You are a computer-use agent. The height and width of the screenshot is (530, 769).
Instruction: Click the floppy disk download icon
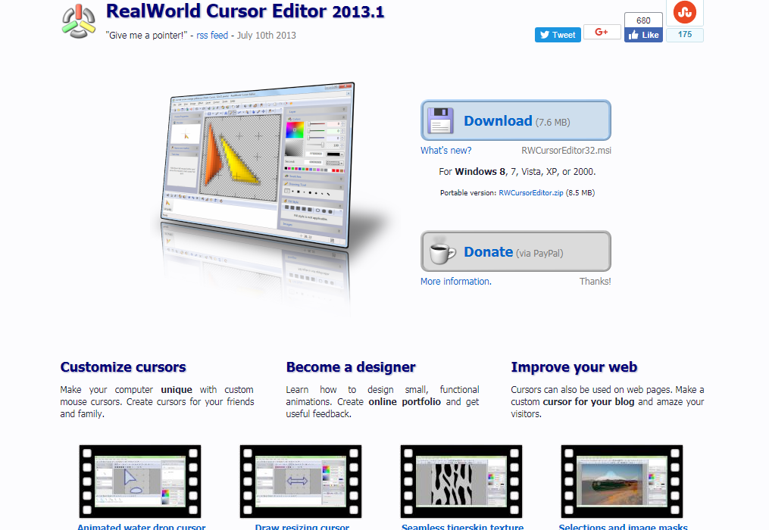point(440,120)
